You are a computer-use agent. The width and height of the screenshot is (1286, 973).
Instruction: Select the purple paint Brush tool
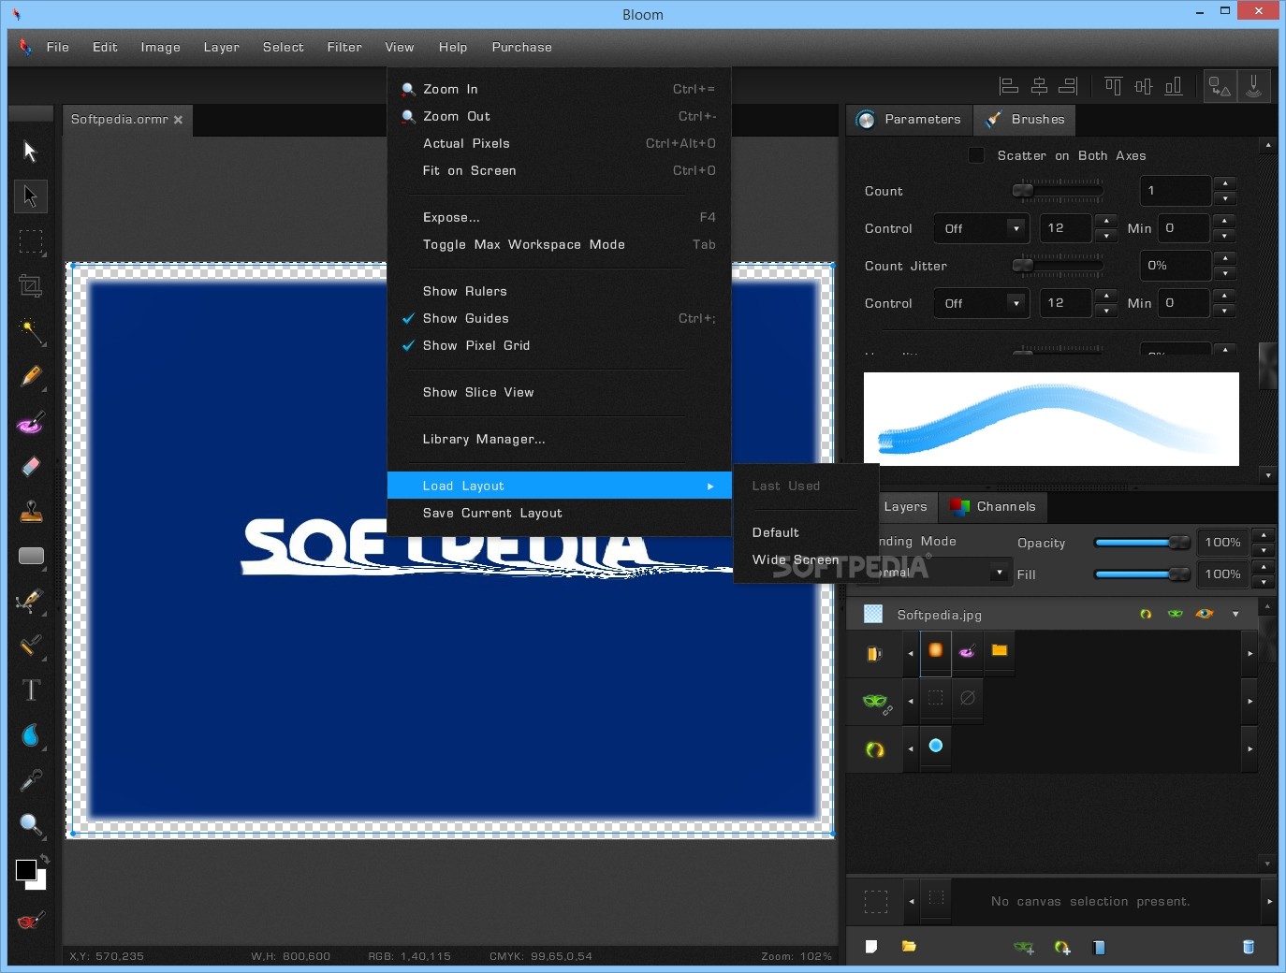click(31, 422)
